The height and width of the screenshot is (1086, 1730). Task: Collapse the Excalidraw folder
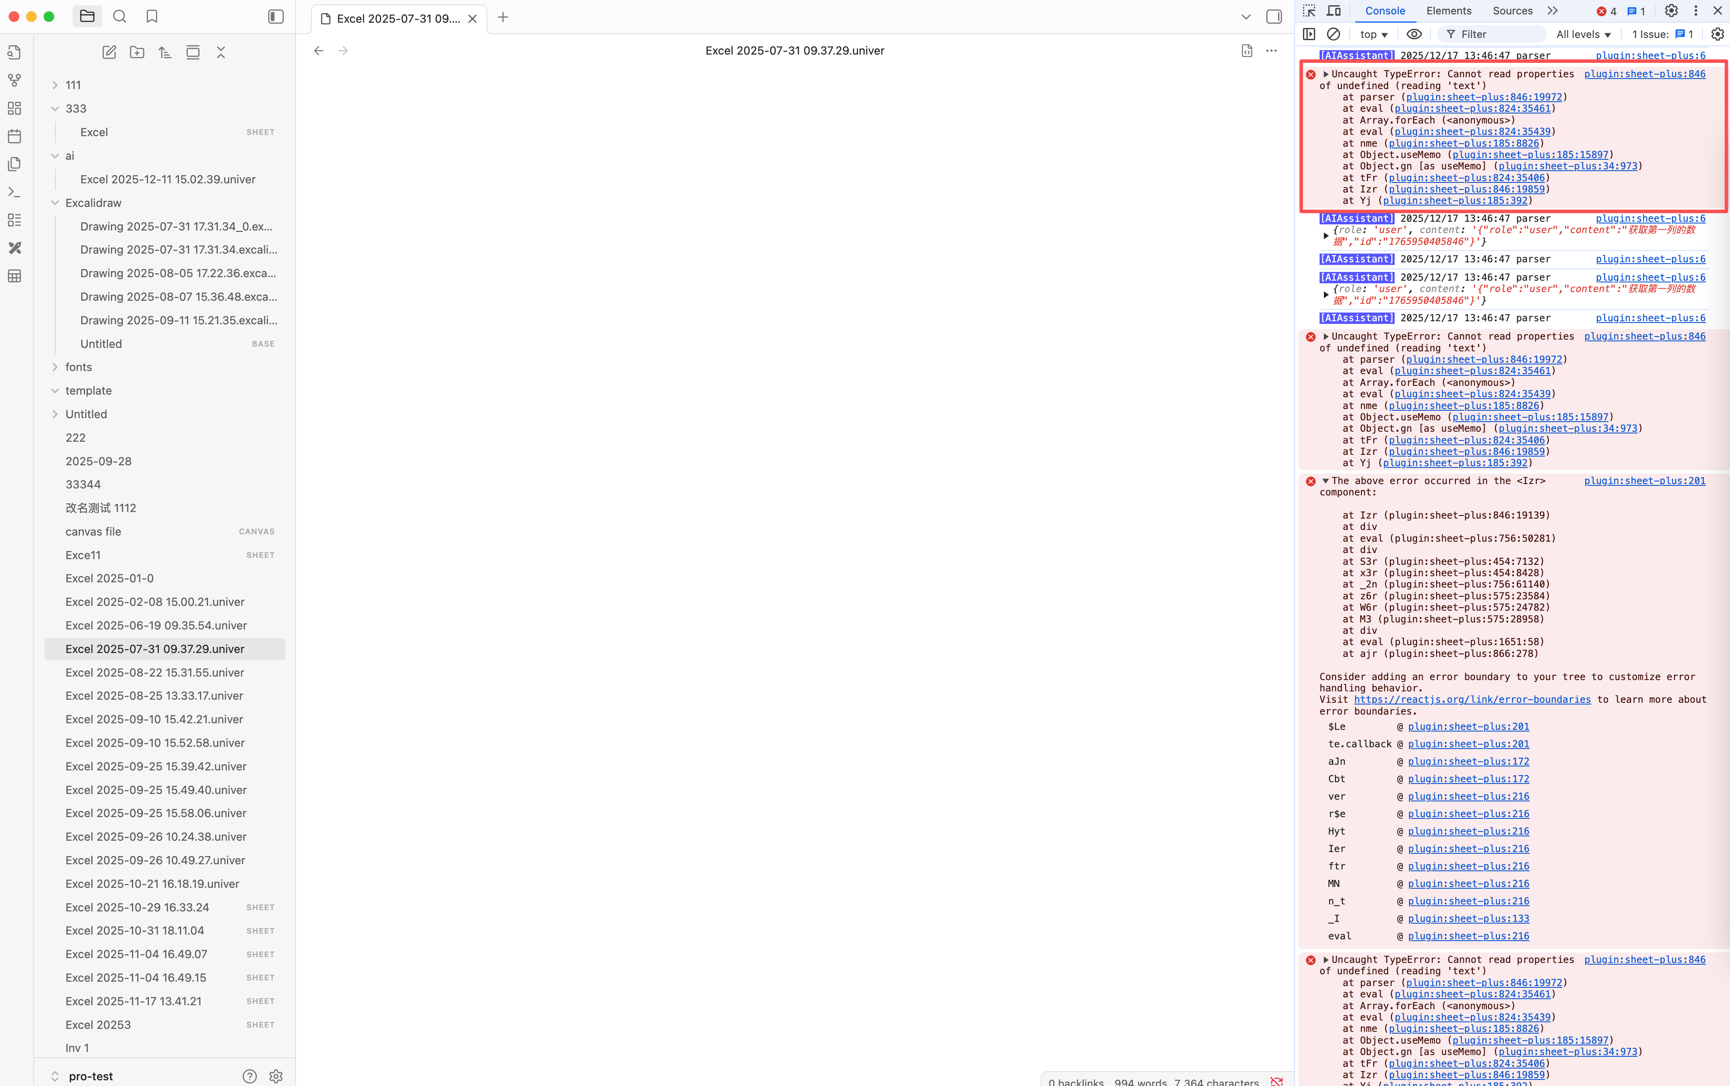point(55,203)
